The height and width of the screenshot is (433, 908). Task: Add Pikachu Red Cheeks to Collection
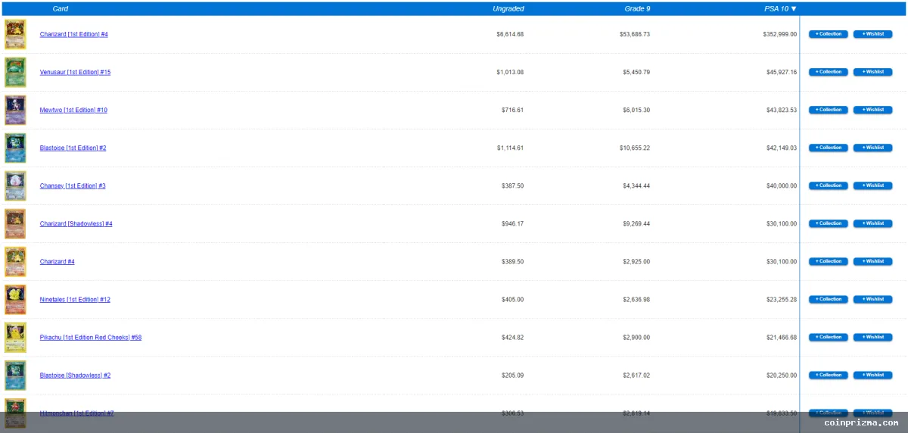[829, 337]
